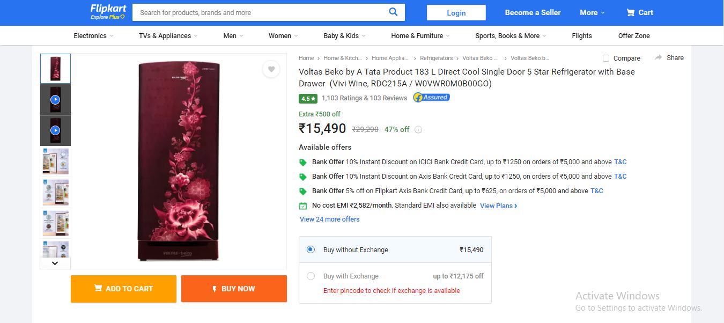Play the first product video thumbnail

[x=55, y=100]
